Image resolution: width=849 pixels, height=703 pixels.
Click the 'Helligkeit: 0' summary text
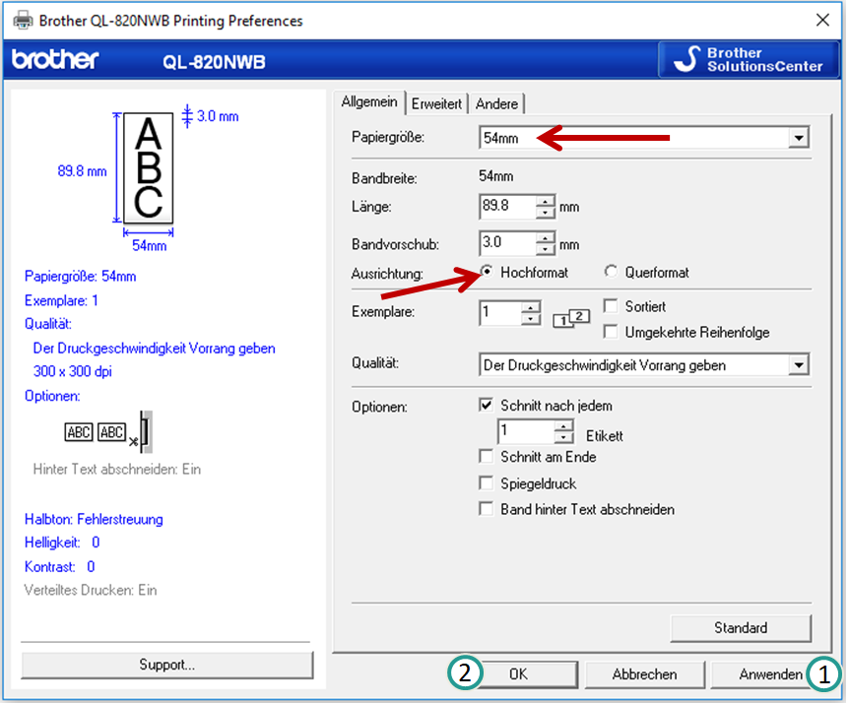62,543
